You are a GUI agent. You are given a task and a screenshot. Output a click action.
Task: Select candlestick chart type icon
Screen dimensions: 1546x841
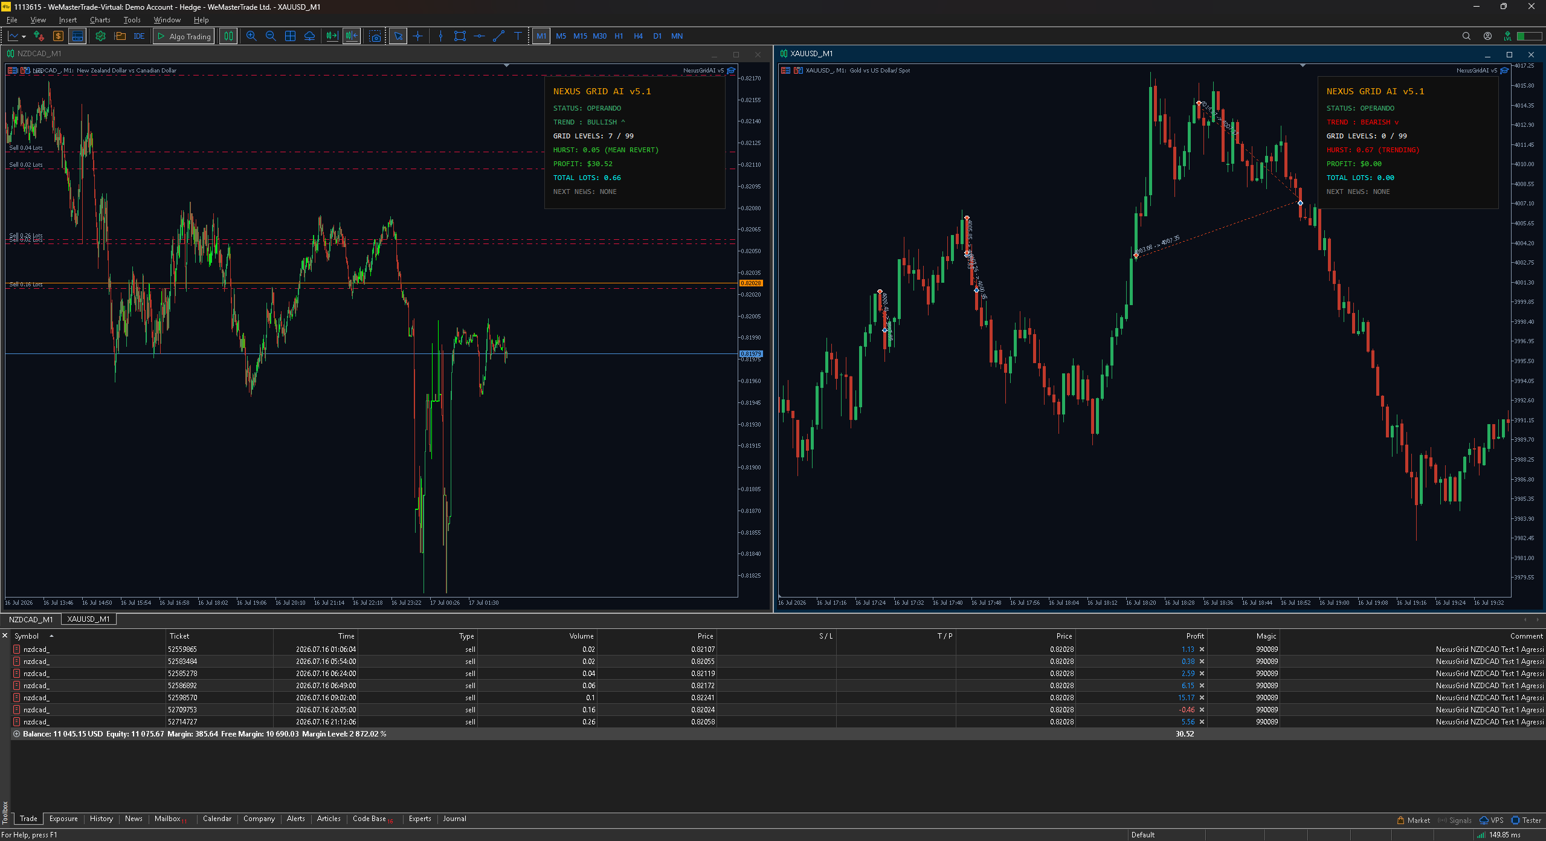coord(228,36)
